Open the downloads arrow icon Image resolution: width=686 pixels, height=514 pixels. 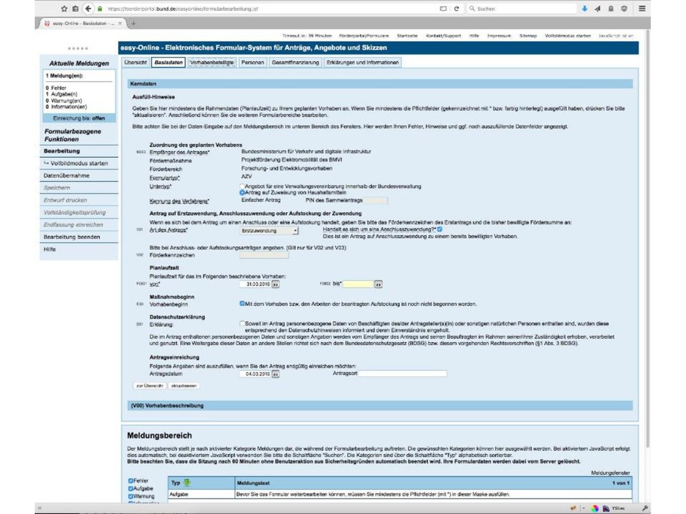coord(584,8)
